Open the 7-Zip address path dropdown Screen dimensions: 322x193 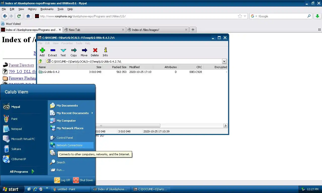click(x=224, y=61)
